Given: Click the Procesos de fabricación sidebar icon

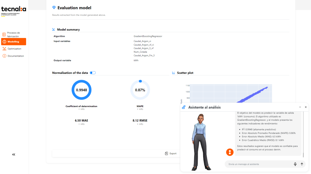Looking at the screenshot, I should click(x=4, y=35).
